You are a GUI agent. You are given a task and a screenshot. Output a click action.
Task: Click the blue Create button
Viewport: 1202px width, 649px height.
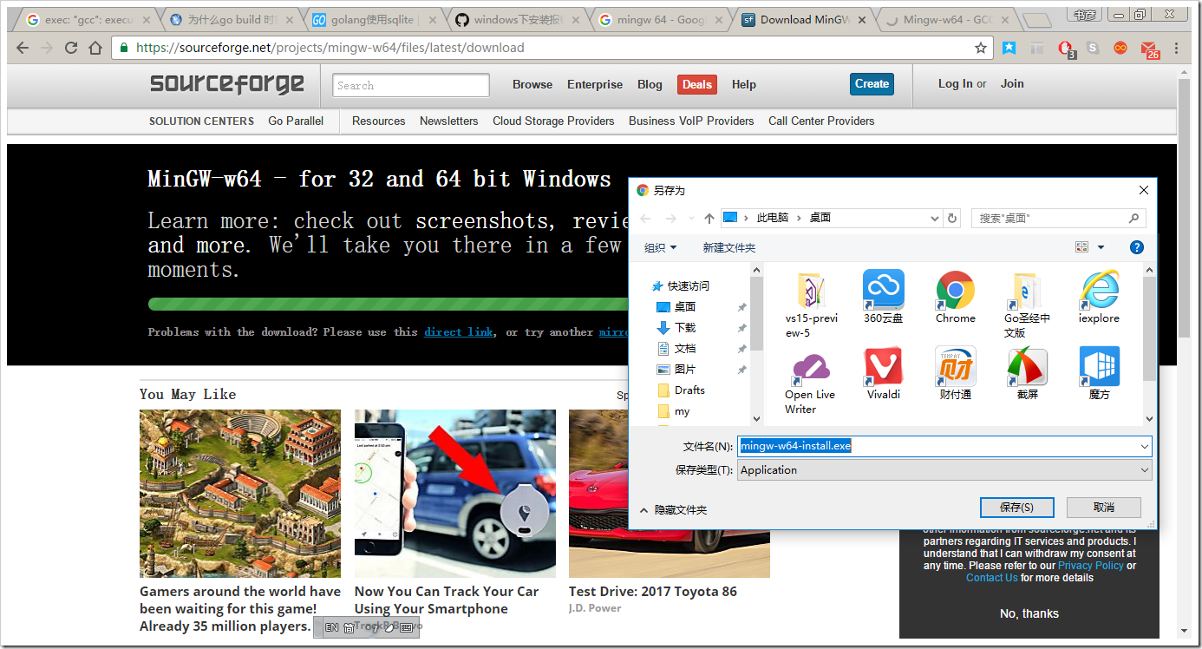pyautogui.click(x=872, y=84)
